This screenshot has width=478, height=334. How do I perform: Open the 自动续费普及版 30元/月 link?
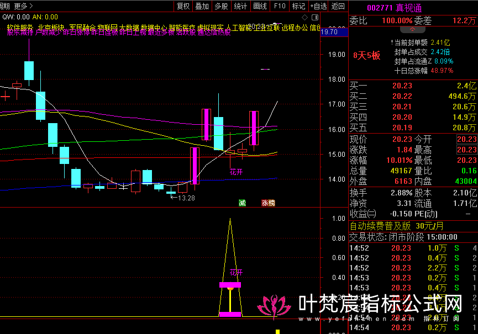pyautogui.click(x=396, y=226)
